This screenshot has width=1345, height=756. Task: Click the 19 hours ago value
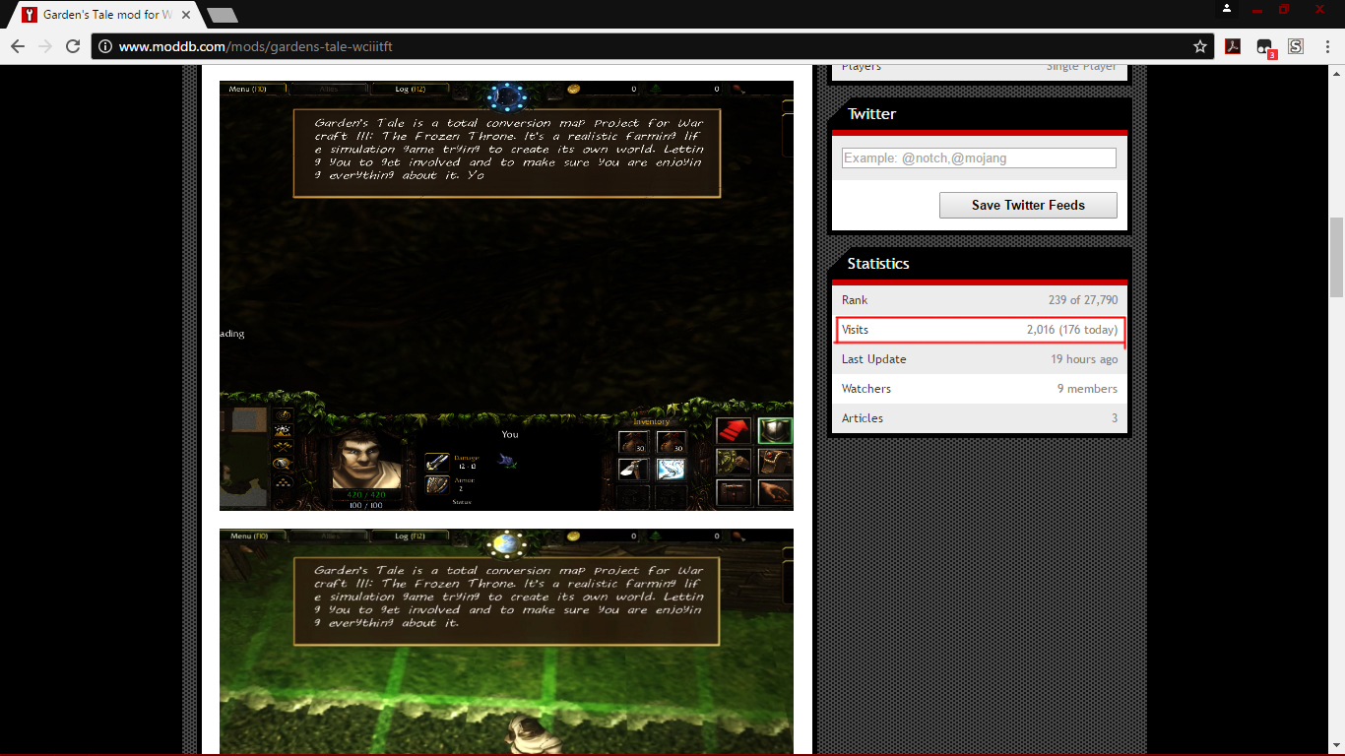pyautogui.click(x=1084, y=359)
